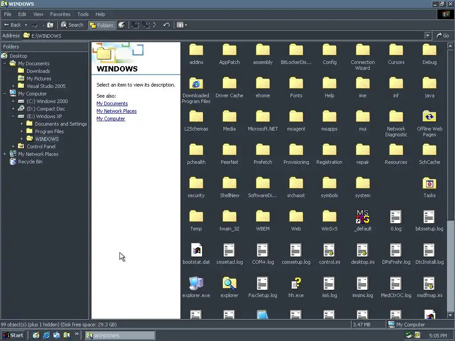Select the Fonts folder icon

(296, 83)
